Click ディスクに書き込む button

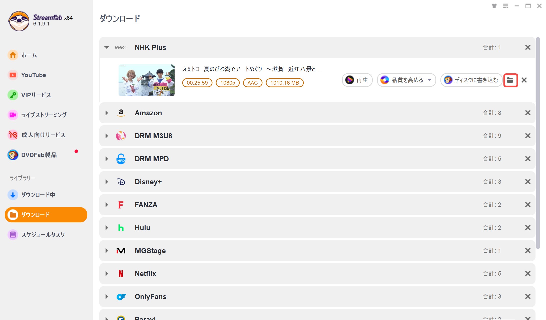tap(471, 80)
